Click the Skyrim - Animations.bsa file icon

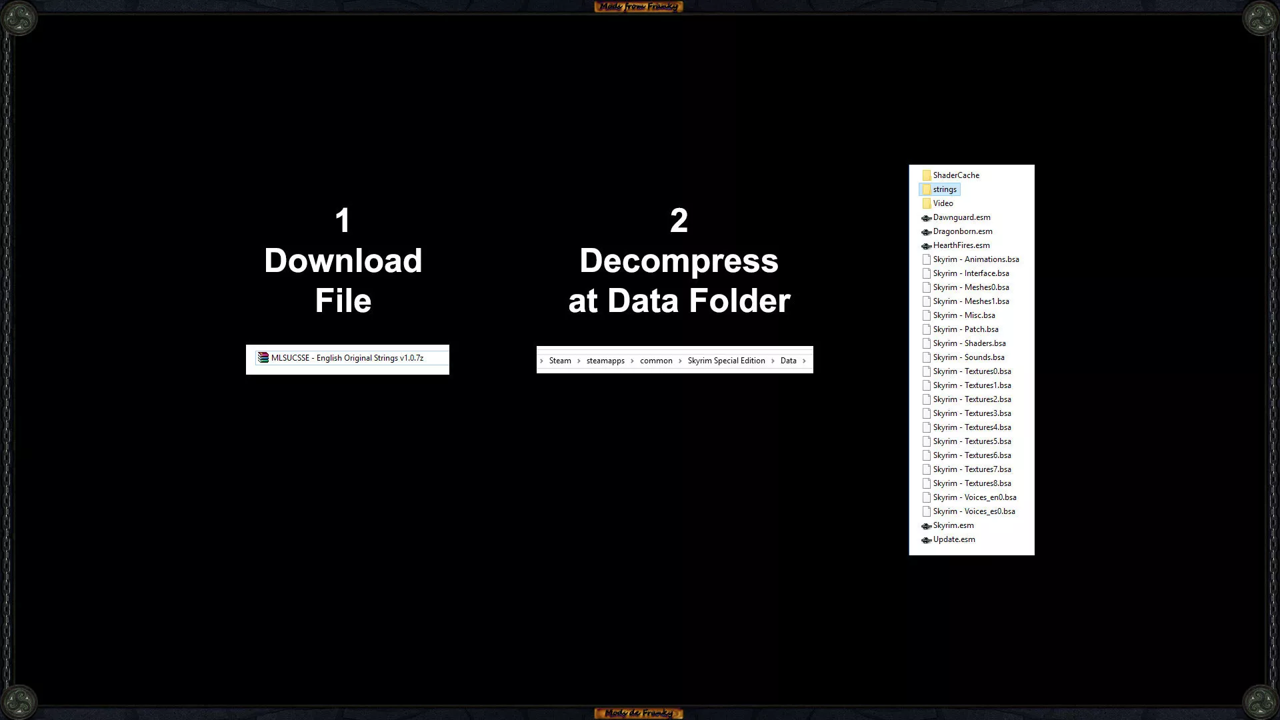927,259
